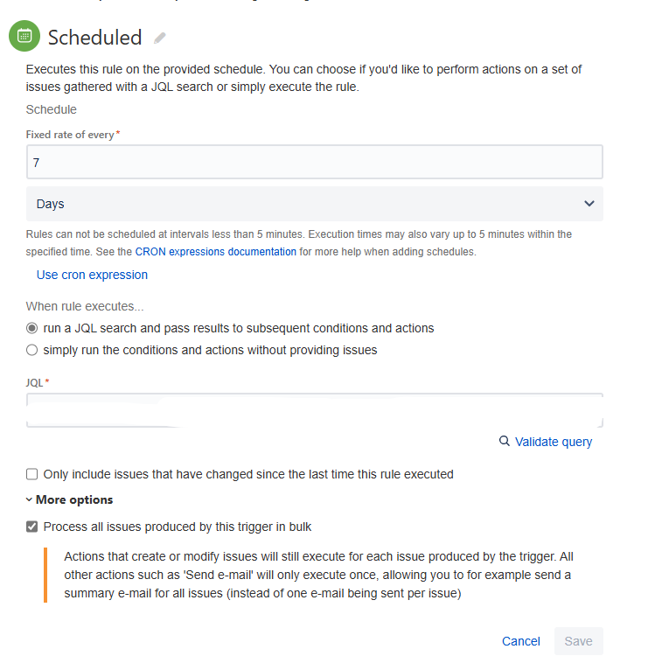Screen dimensions: 655x670
Task: Click the Validate query magnifier icon
Action: [505, 441]
